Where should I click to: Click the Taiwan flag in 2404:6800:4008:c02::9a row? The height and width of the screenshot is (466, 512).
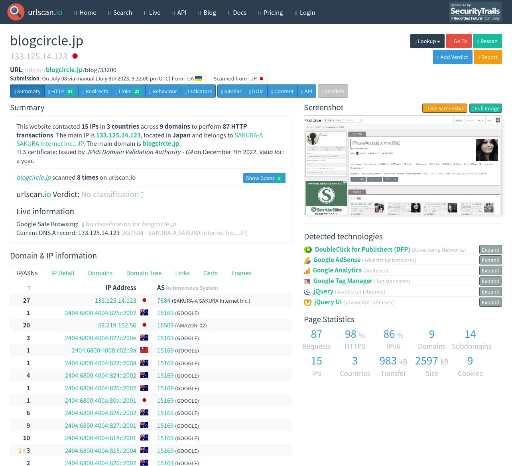coord(144,350)
